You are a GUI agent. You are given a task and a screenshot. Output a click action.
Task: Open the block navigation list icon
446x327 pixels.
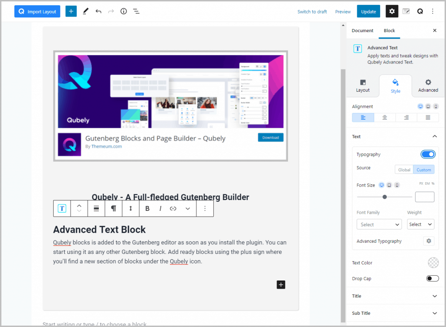tap(136, 11)
